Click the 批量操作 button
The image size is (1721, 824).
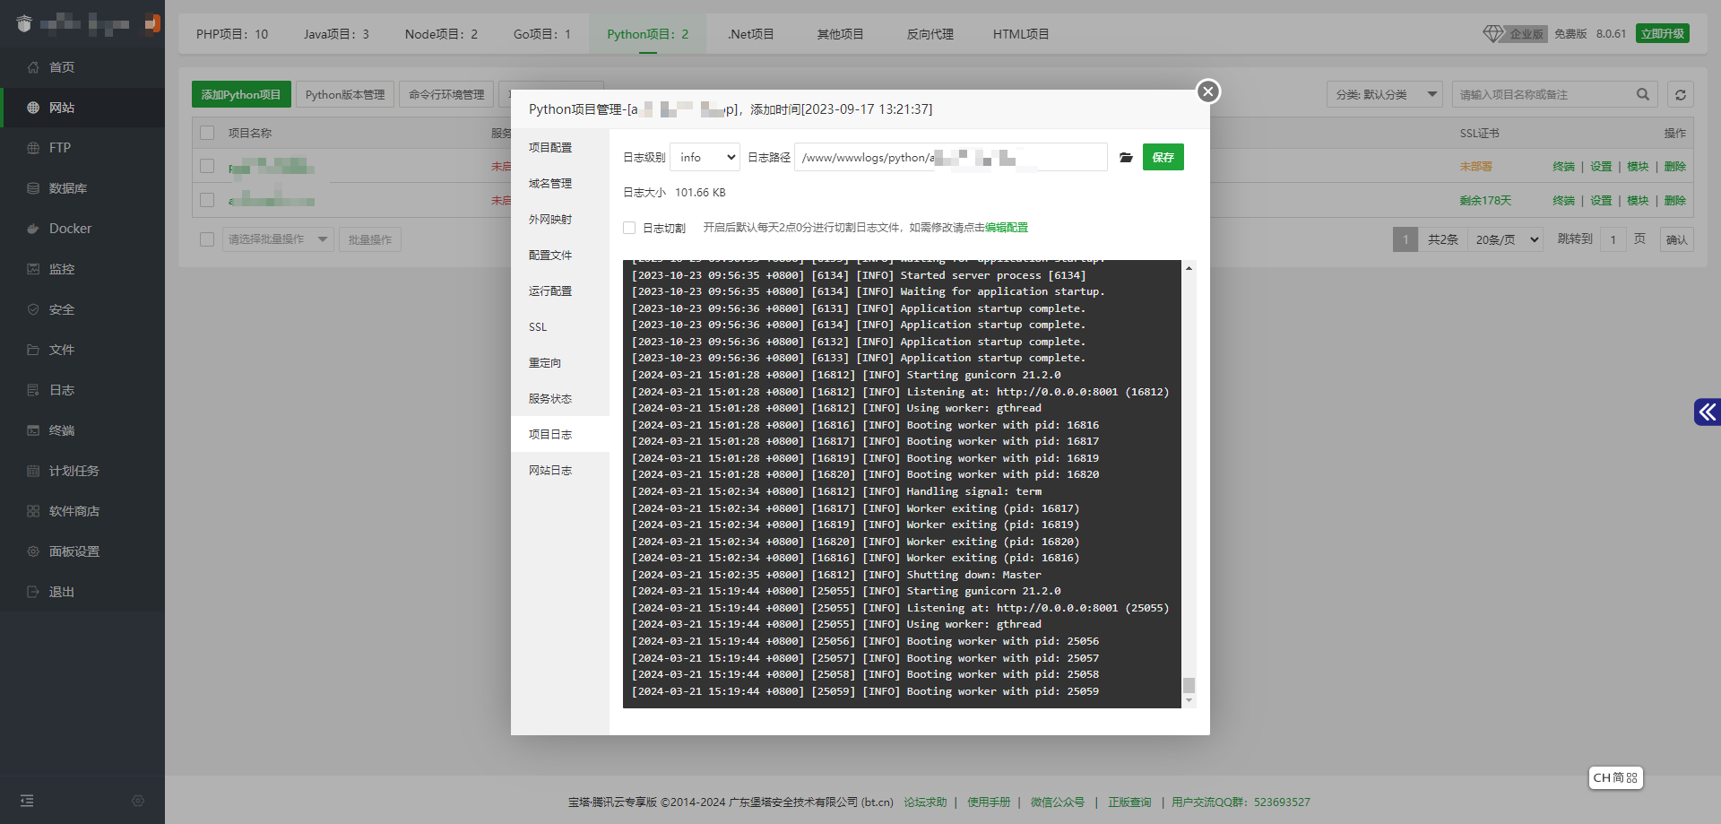(x=370, y=239)
